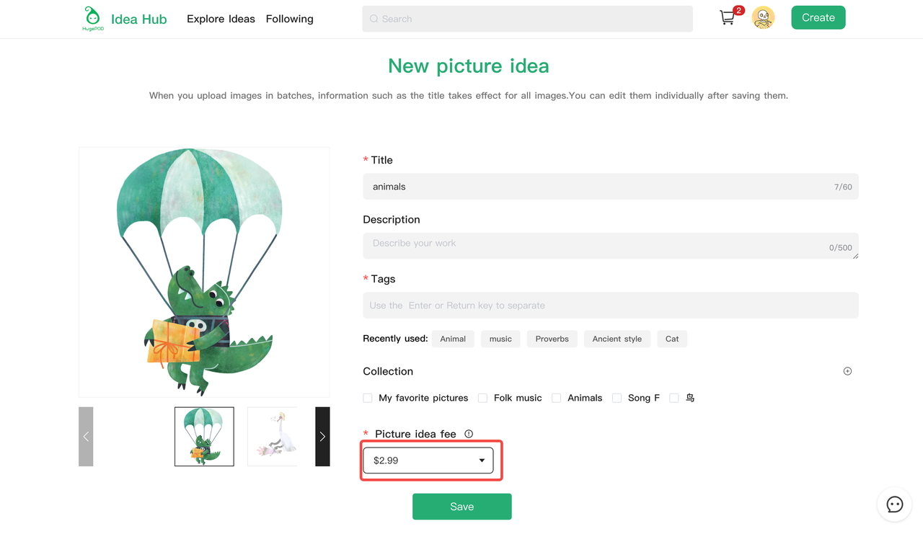This screenshot has width=923, height=534.
Task: Click the Idea Hub title link
Action: tap(138, 19)
